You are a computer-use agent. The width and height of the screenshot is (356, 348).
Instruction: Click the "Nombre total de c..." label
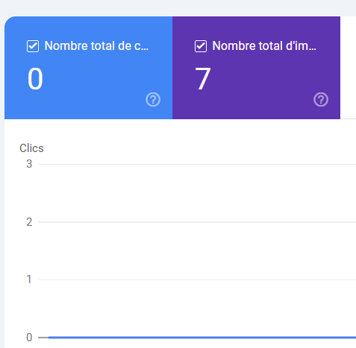(96, 46)
